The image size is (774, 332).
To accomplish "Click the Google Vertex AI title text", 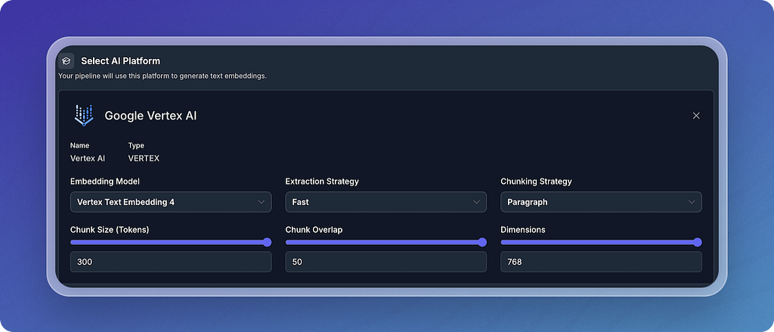I will coord(150,116).
